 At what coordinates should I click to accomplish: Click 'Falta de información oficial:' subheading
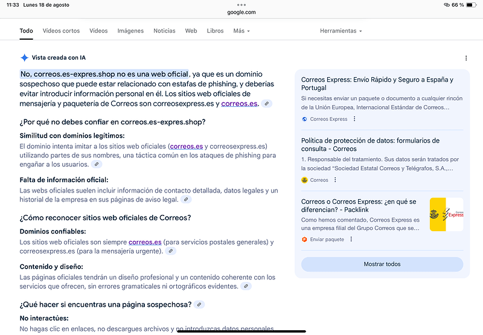[64, 180]
